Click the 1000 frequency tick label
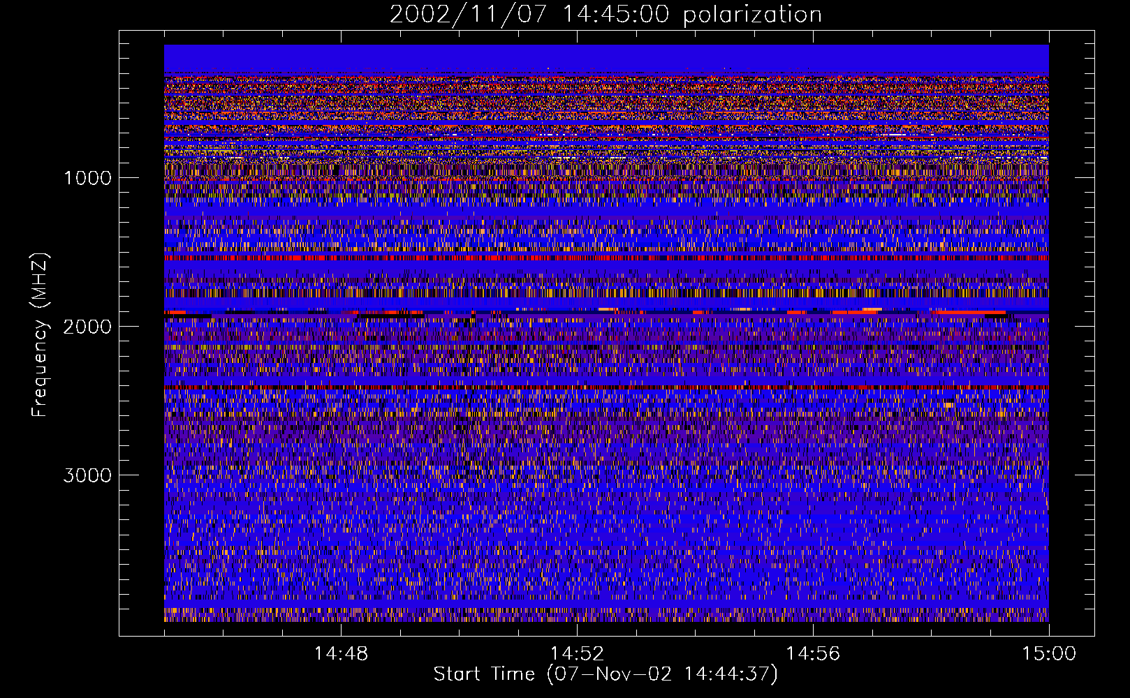 point(87,178)
